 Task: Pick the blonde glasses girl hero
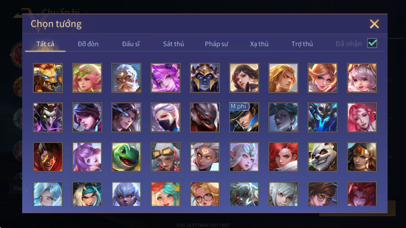[205, 194]
